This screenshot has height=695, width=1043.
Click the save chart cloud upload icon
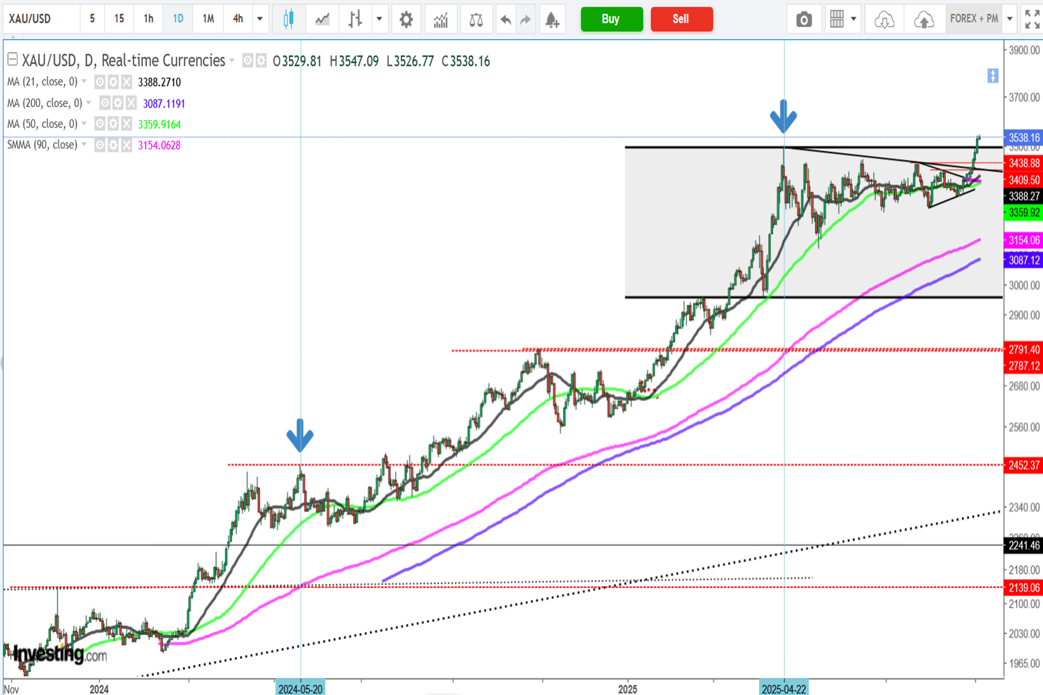[924, 19]
